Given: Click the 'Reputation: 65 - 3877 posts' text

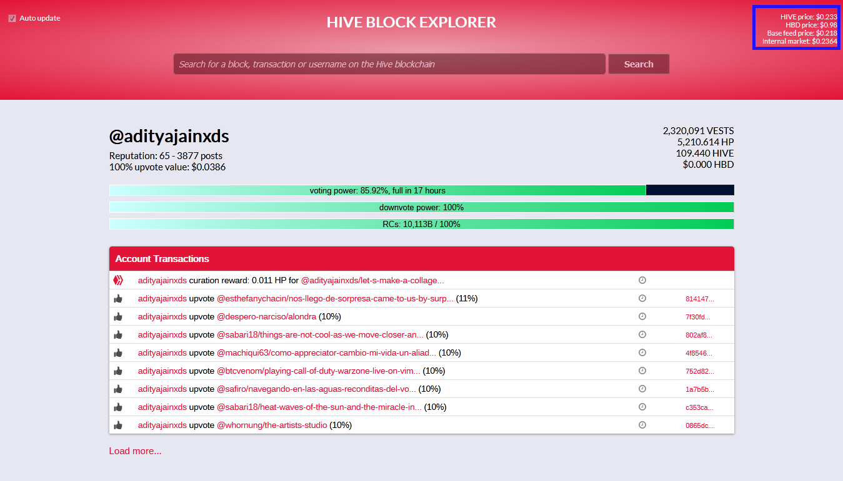Looking at the screenshot, I should point(166,156).
